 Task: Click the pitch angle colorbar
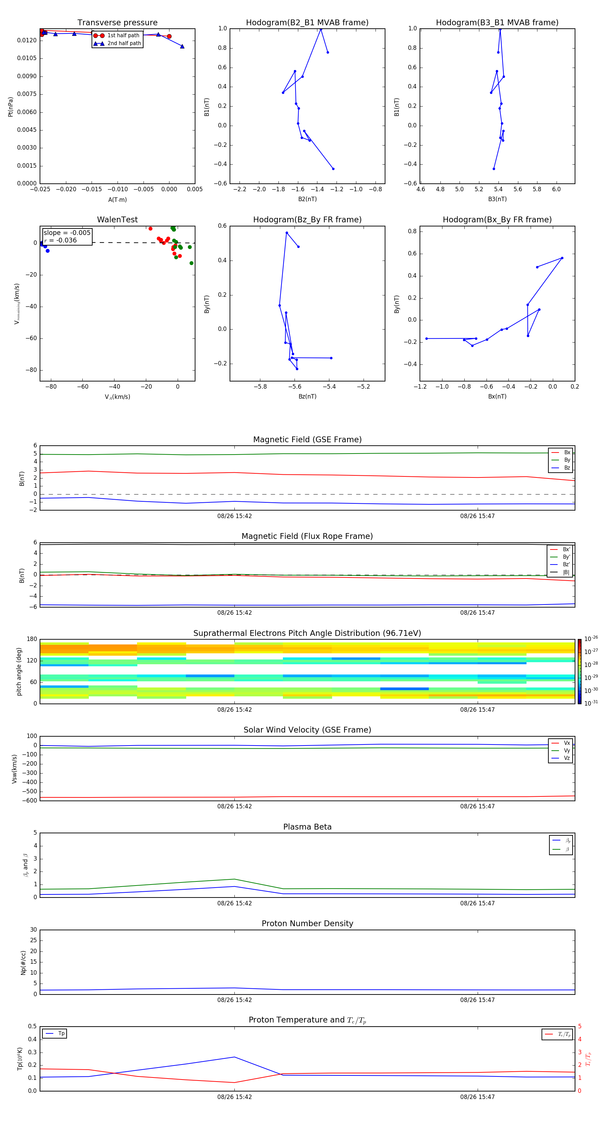coord(579,671)
